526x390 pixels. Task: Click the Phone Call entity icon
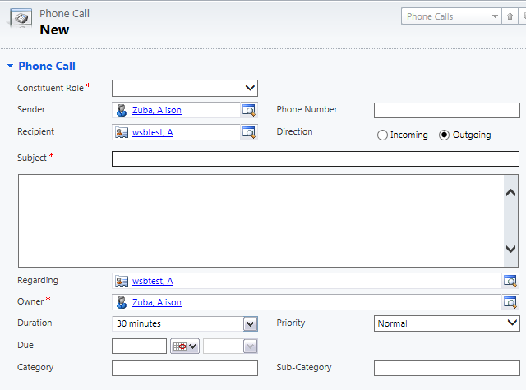tap(20, 22)
